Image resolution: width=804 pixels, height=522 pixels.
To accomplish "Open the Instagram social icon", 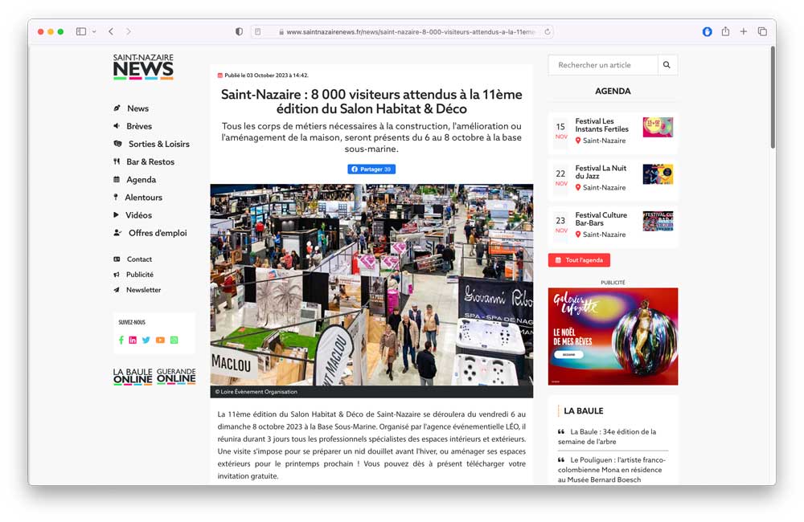I will pos(174,340).
